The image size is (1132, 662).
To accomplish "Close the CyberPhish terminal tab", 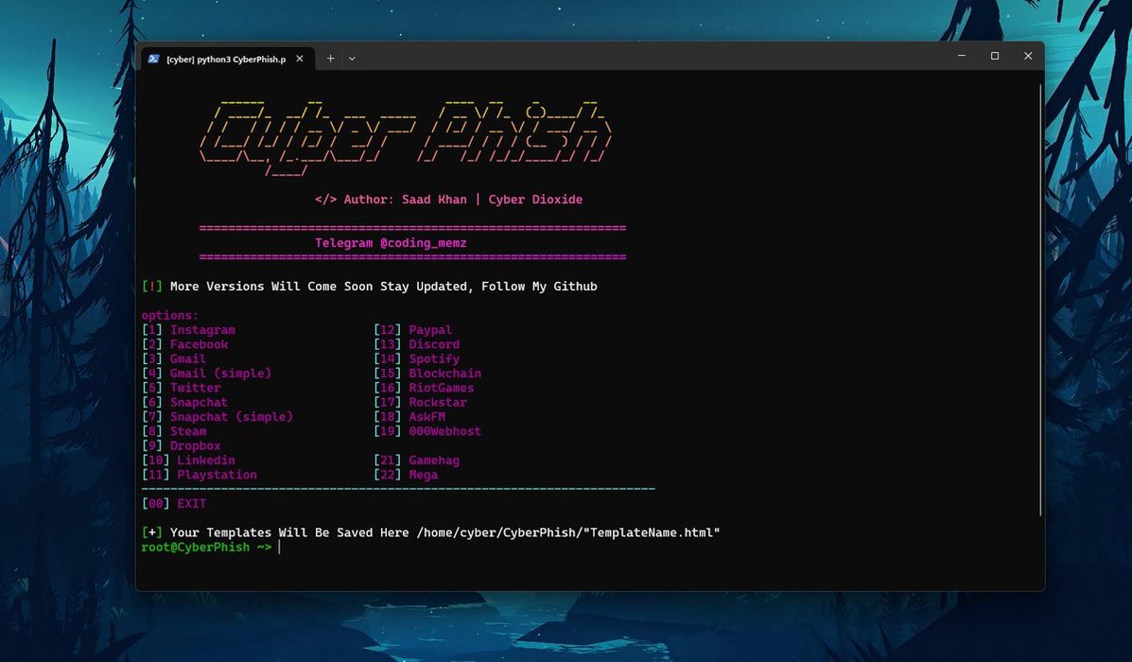I will [x=300, y=59].
